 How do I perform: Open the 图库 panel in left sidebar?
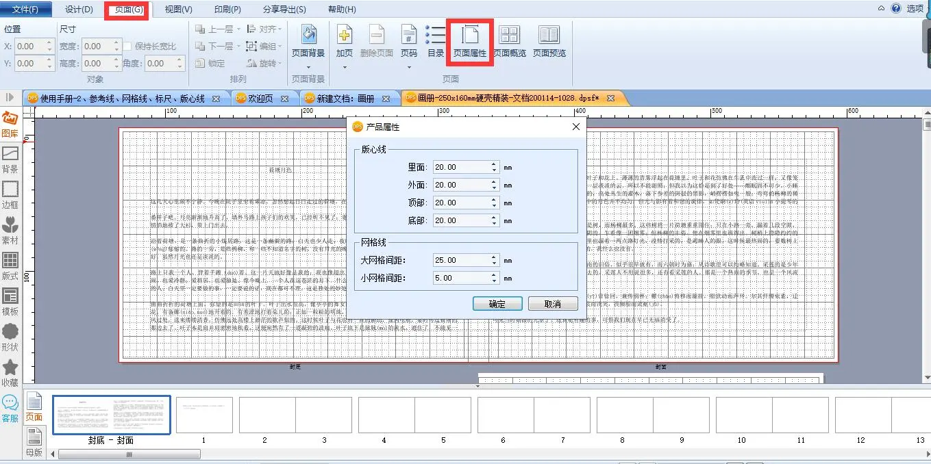click(10, 123)
